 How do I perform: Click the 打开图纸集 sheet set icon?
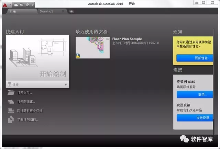11,102
